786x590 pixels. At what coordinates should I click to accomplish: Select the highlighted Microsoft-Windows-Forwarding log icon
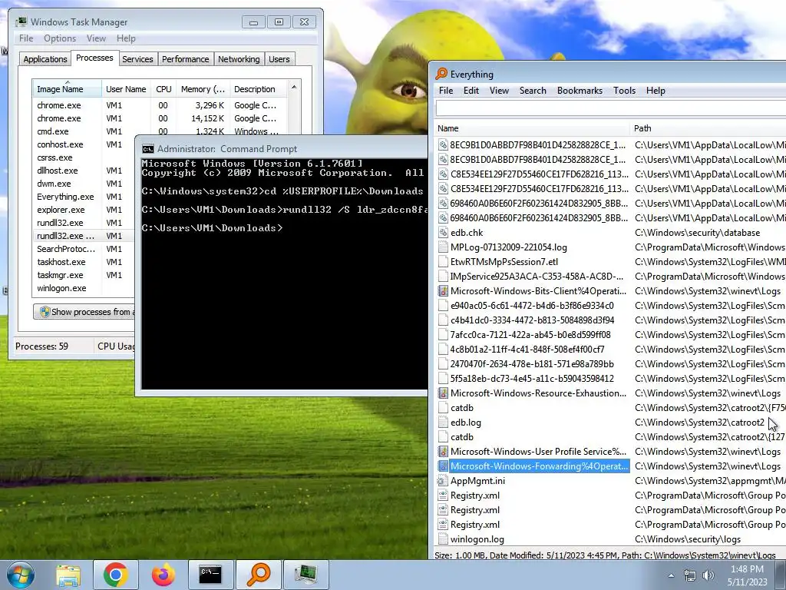443,466
